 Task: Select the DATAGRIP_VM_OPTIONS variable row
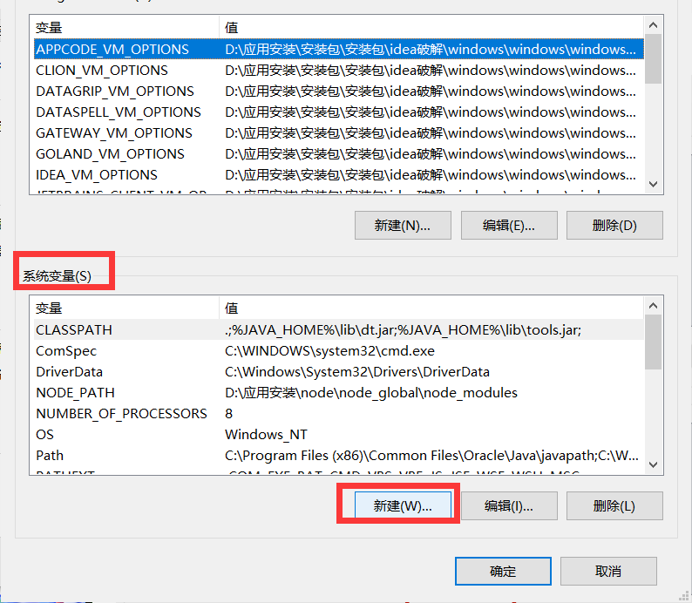coord(338,91)
